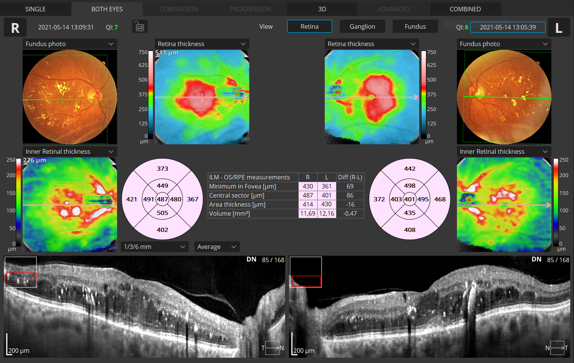This screenshot has height=363, width=574.
Task: Switch the view to Ganglion
Action: (362, 26)
